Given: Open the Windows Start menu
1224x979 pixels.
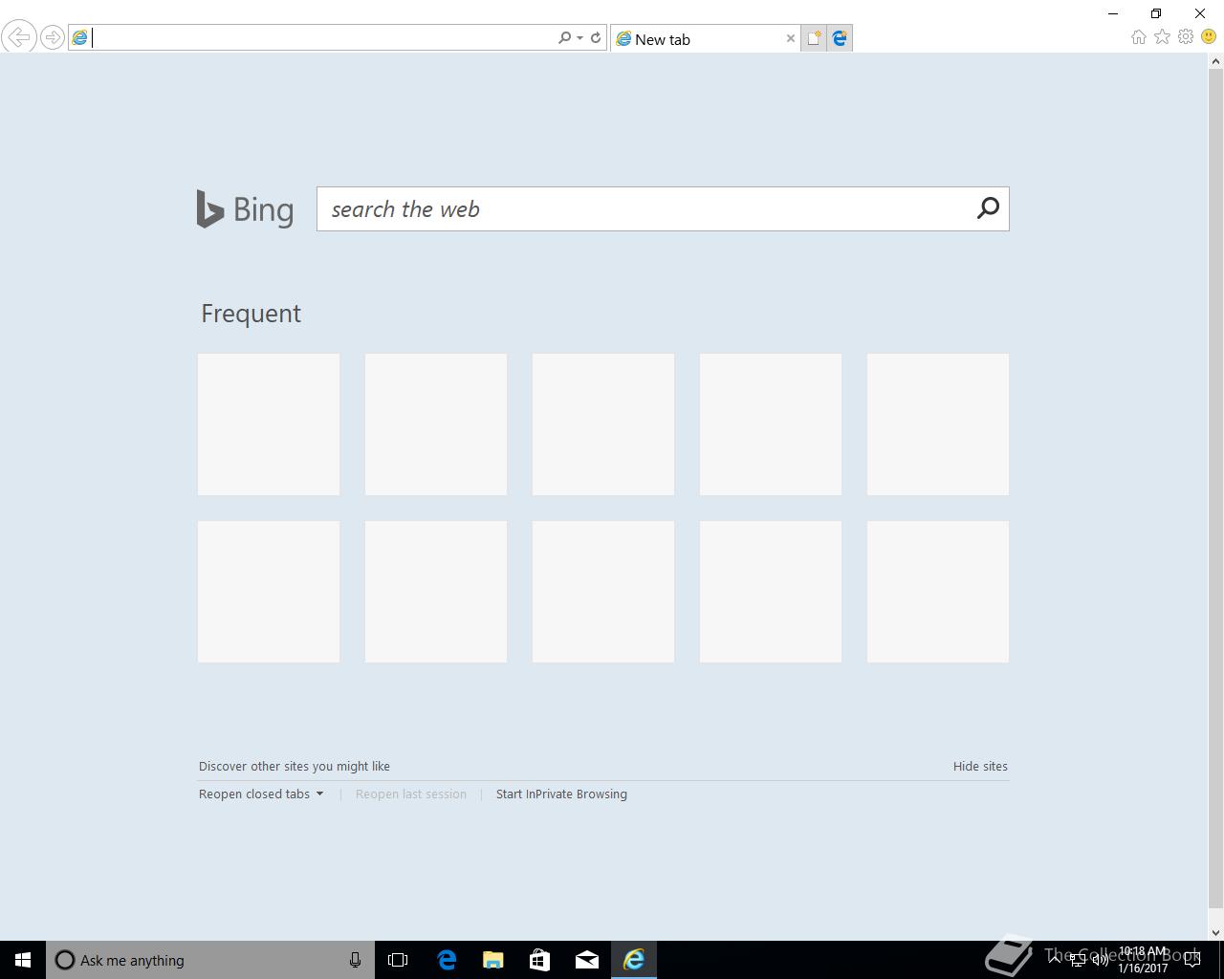Looking at the screenshot, I should coord(23,960).
